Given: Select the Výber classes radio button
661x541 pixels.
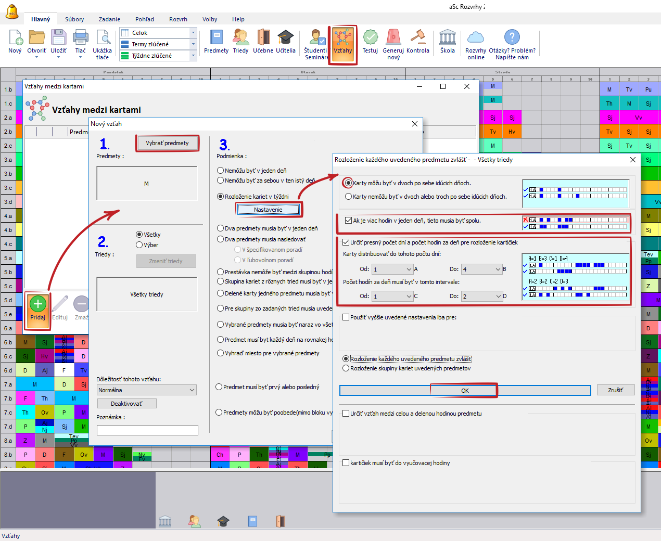Looking at the screenshot, I should (x=139, y=245).
